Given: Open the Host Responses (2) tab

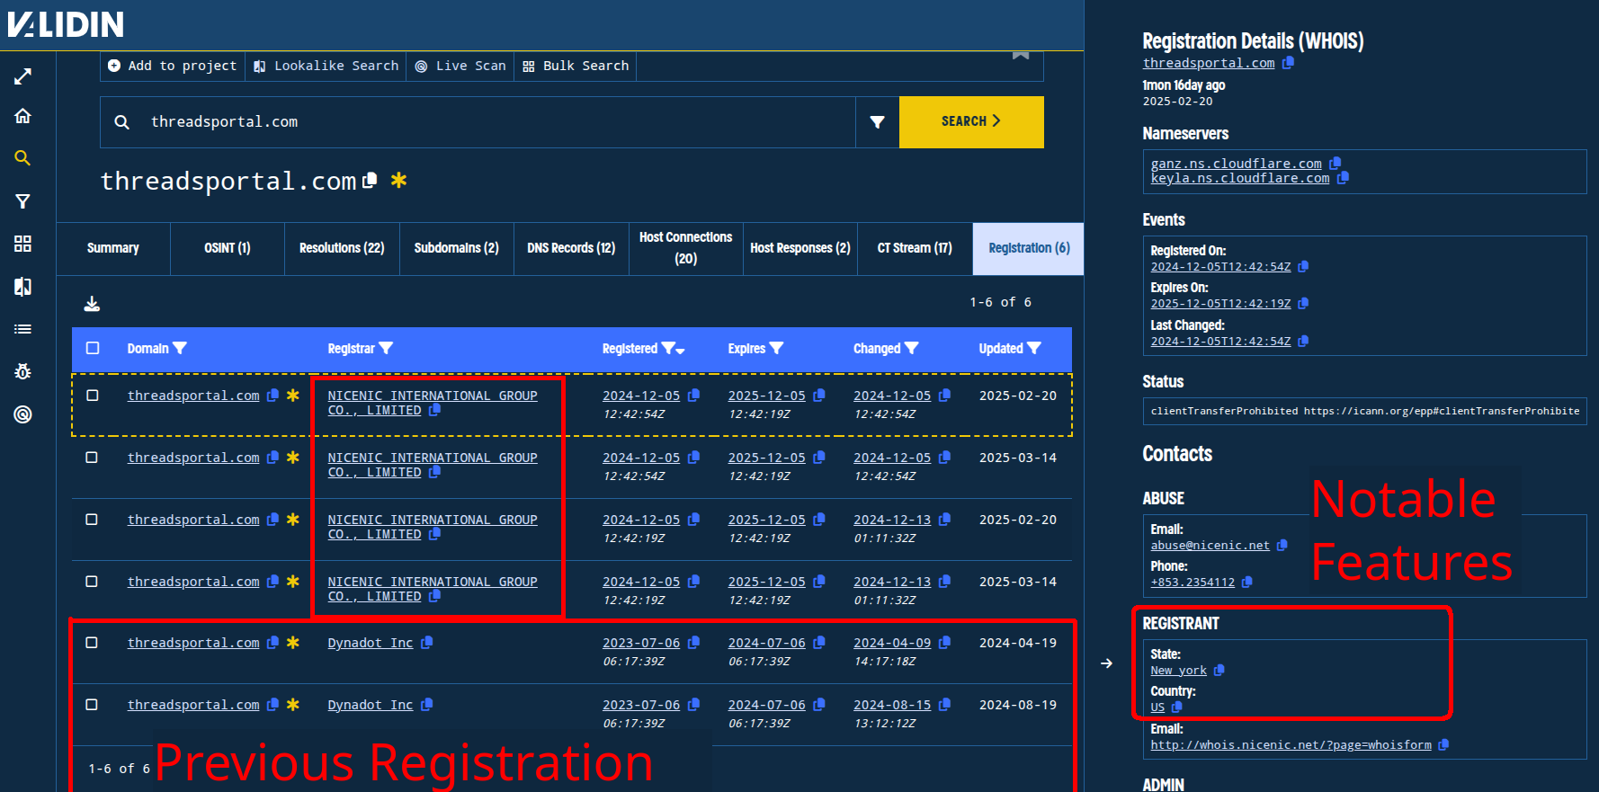Looking at the screenshot, I should 800,248.
